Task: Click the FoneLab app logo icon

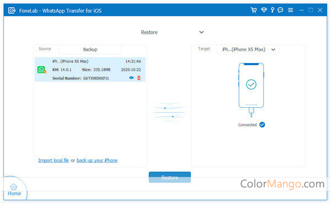Action: point(12,11)
